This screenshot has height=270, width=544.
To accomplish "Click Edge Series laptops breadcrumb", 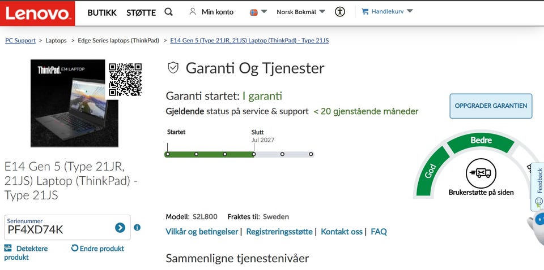I will click(x=118, y=41).
